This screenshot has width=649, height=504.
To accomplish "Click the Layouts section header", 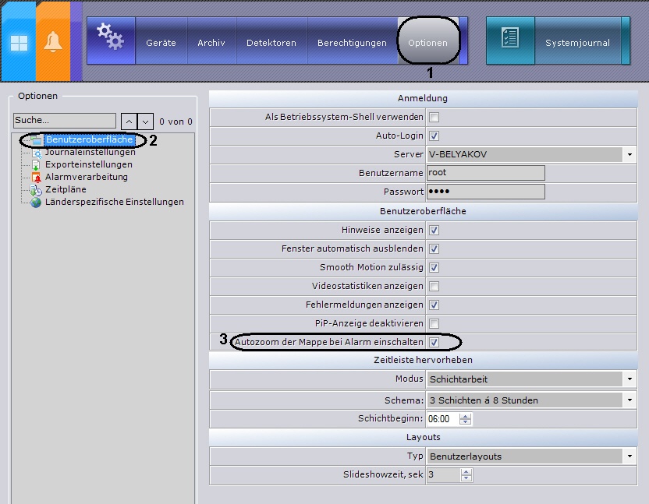I will [x=423, y=438].
